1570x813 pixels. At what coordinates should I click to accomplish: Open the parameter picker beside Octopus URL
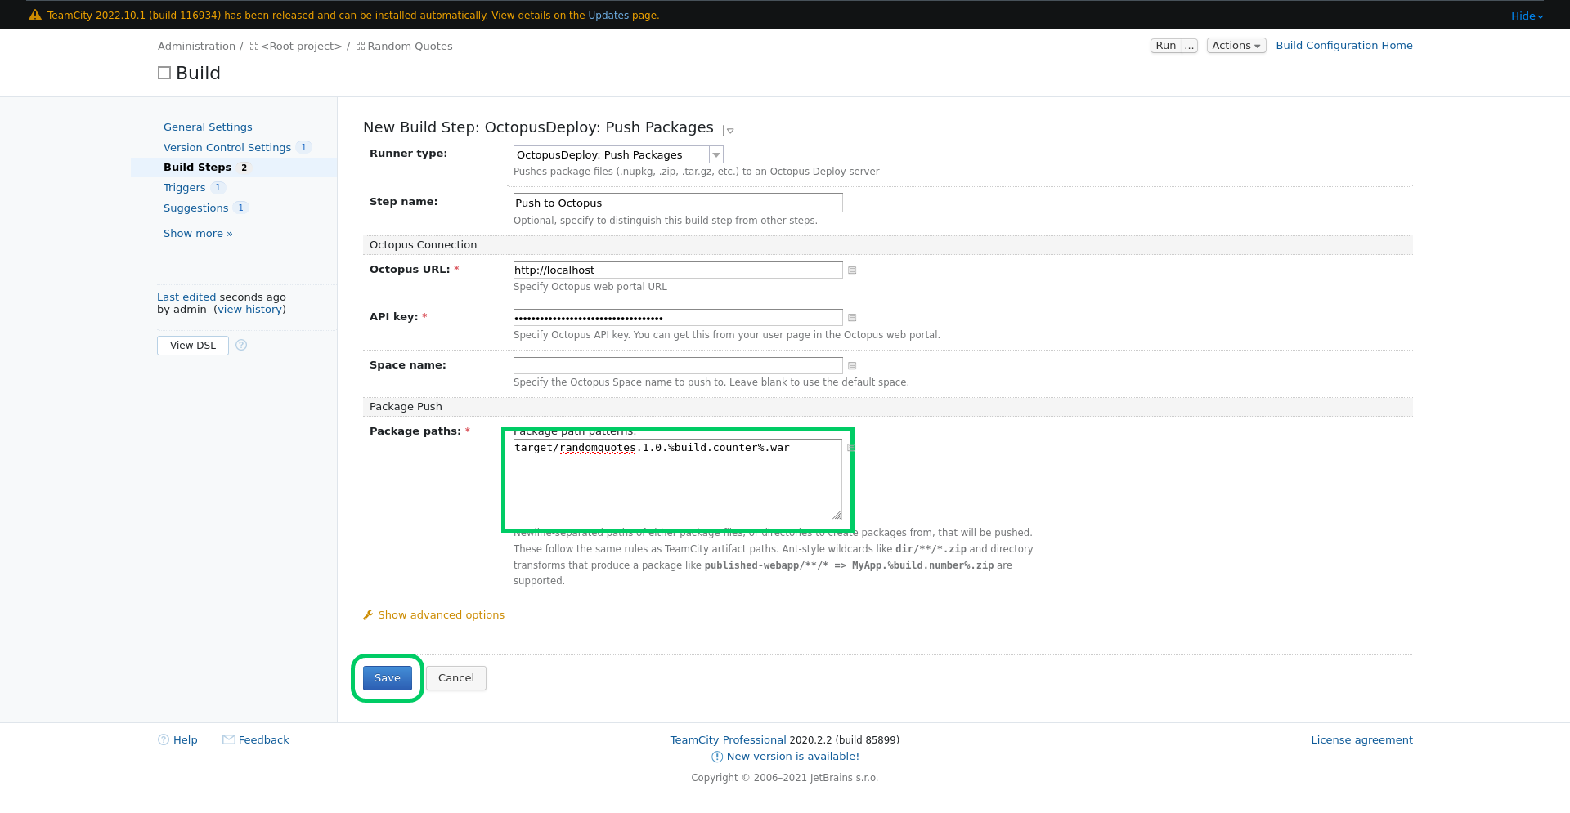tap(852, 270)
